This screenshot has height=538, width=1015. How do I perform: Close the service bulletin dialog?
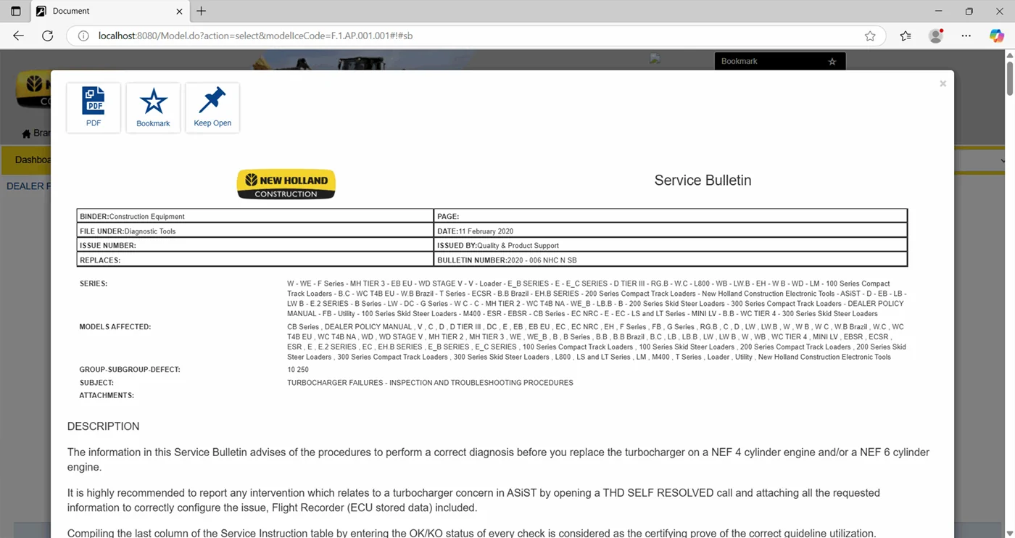942,83
